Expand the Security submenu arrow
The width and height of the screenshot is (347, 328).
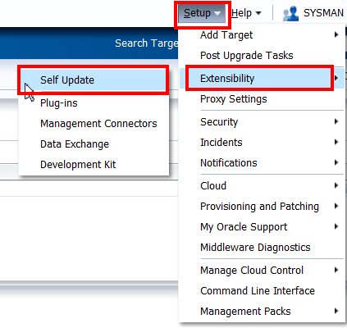point(336,121)
